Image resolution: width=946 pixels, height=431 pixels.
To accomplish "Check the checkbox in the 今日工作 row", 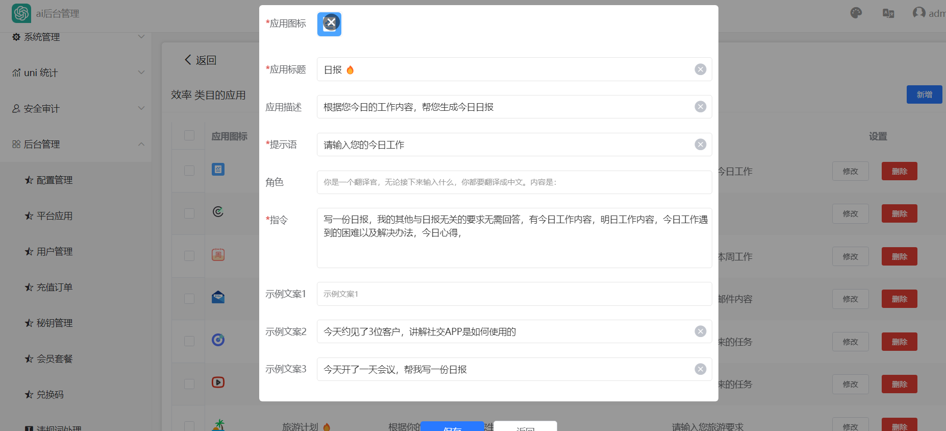I will (189, 171).
